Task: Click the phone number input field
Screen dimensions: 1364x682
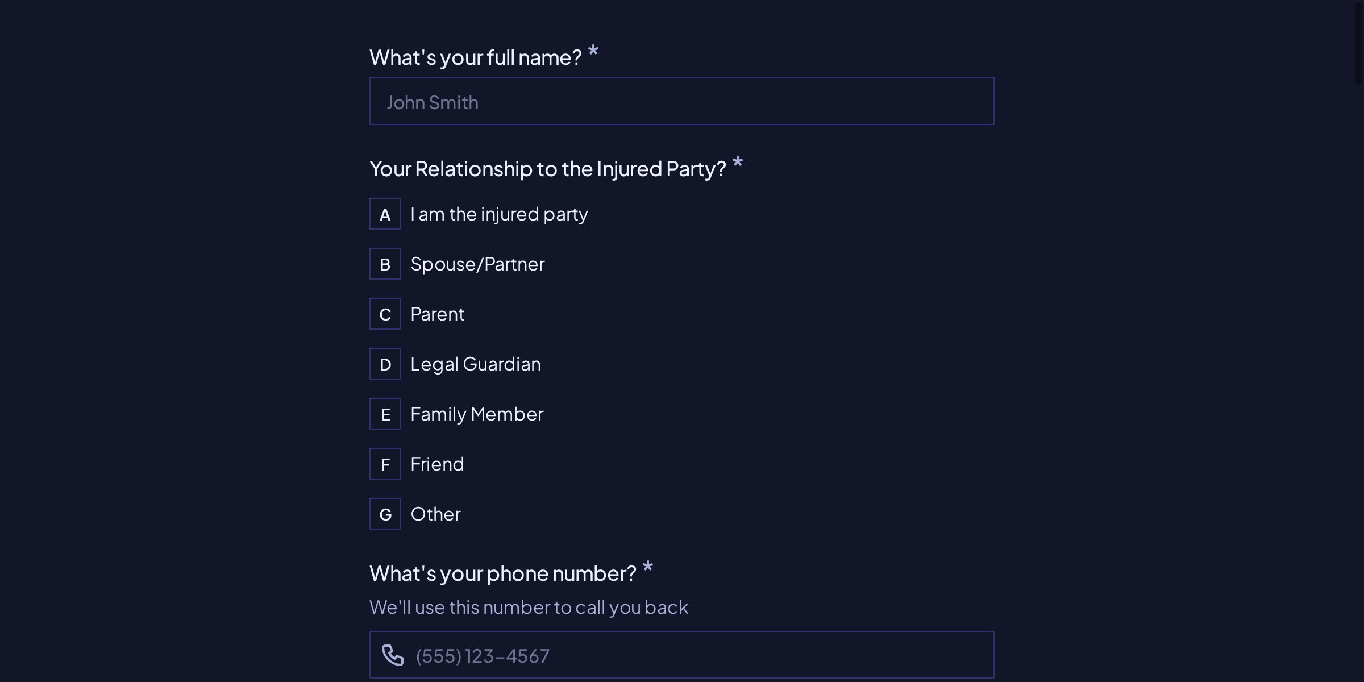Action: point(682,655)
